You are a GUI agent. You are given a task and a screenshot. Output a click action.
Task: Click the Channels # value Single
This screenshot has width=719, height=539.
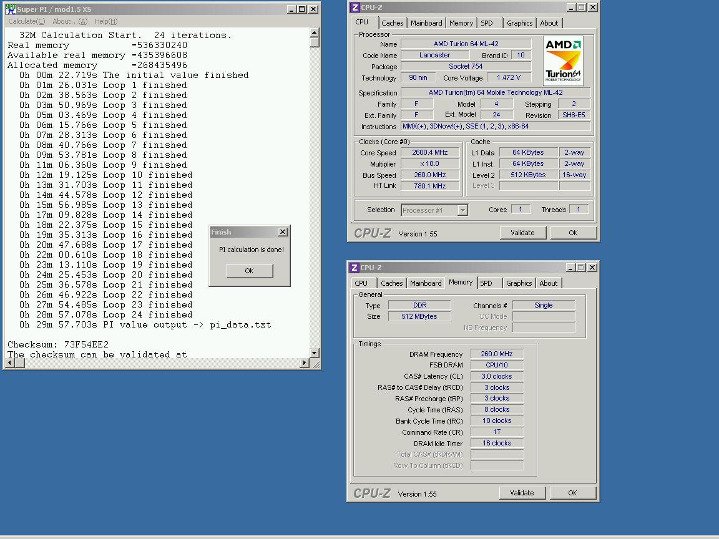tap(544, 305)
